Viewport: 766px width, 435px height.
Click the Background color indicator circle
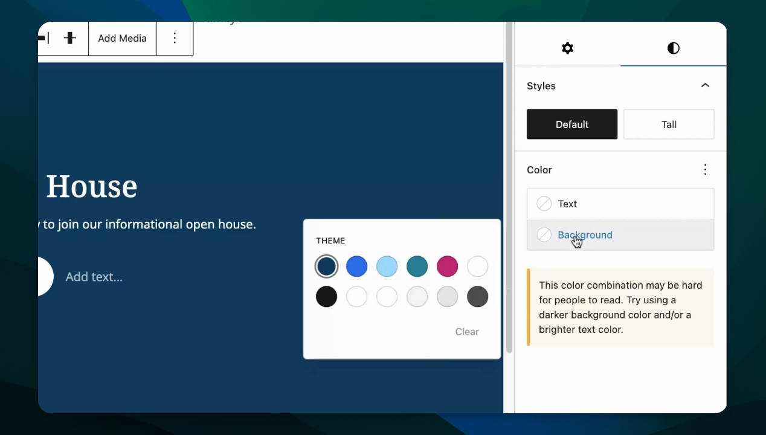coord(544,235)
